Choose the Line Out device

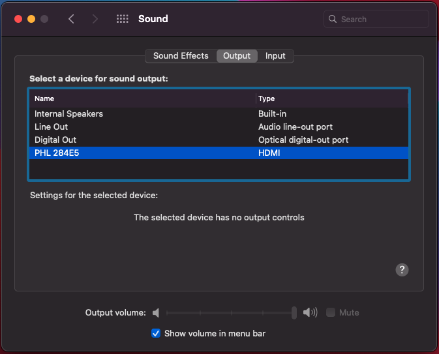coord(51,126)
